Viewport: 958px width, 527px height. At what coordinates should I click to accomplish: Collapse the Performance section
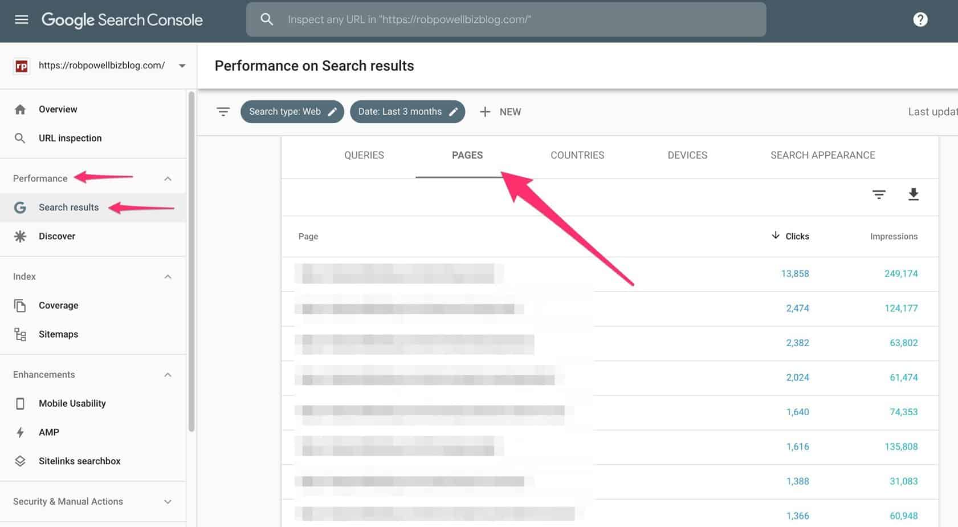coord(168,178)
